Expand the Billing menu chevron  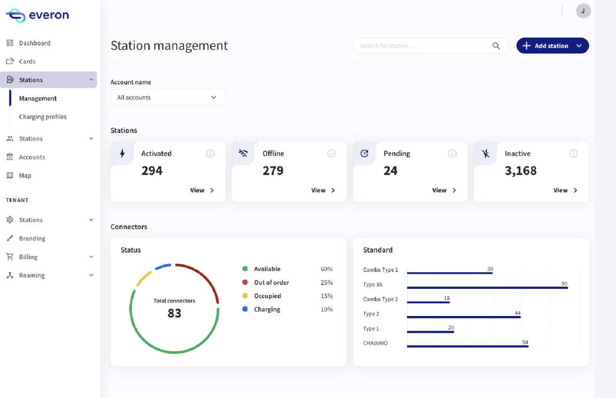pyautogui.click(x=91, y=257)
